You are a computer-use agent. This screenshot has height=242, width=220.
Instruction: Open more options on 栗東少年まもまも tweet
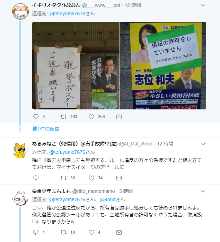tap(203, 191)
